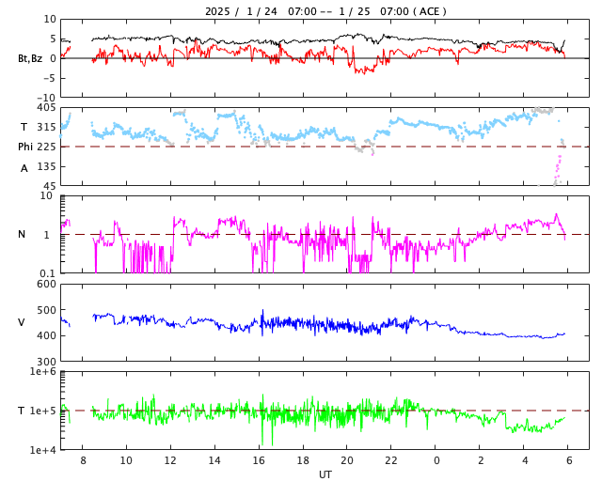Screen dimensions: 602x481
Task: Click the '1e+4' temperature tick value
Action: point(43,450)
